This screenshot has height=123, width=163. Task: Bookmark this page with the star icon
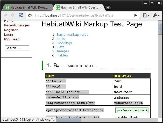[x=30, y=16]
